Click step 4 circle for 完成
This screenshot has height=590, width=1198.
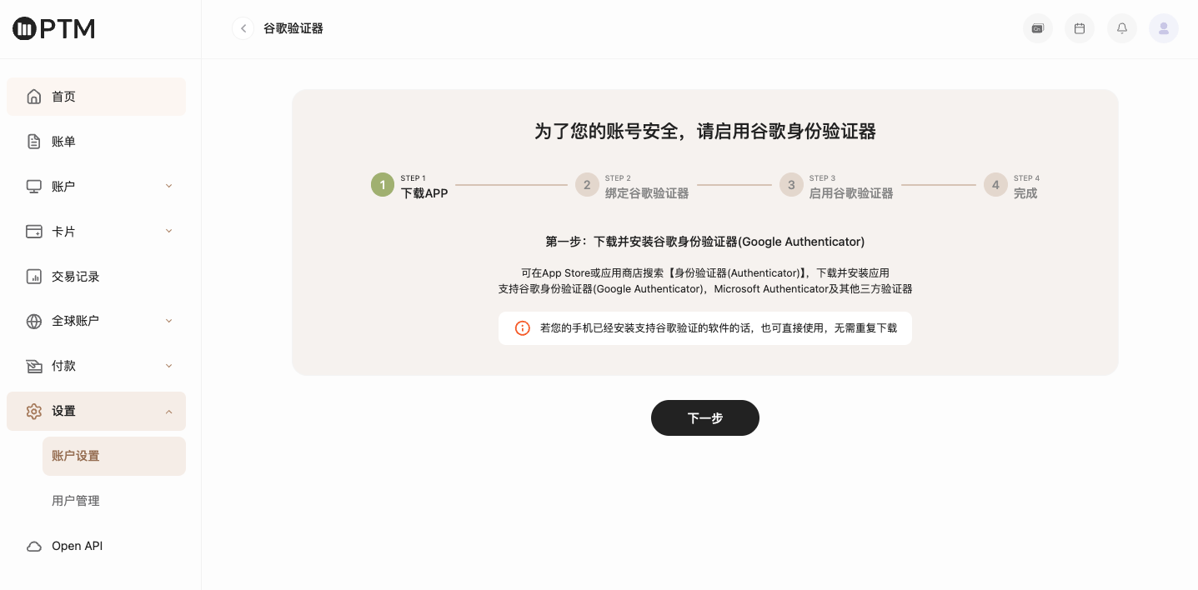pos(995,185)
